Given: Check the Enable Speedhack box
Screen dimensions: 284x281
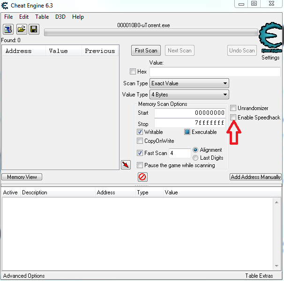Looking at the screenshot, I should click(233, 117).
